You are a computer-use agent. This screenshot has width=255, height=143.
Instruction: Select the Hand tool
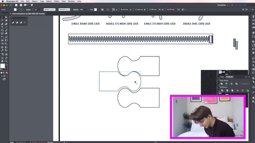[x=2, y=61]
